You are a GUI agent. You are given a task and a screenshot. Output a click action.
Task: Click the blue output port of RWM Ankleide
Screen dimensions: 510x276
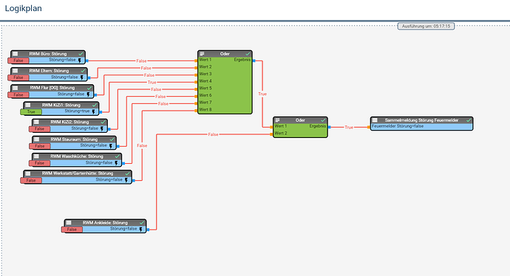click(148, 230)
